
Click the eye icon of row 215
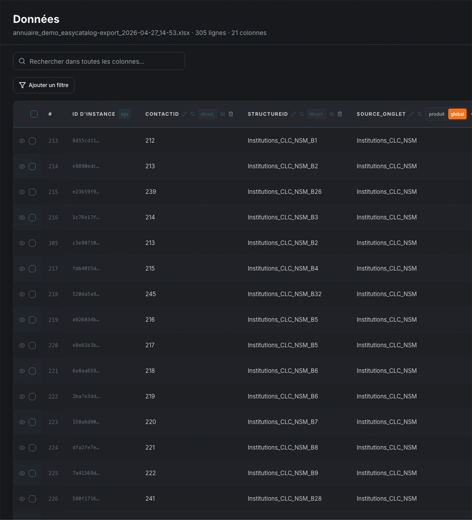point(22,192)
